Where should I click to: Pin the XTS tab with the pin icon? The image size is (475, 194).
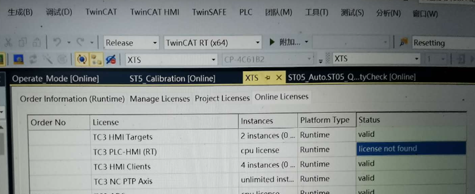(x=268, y=78)
